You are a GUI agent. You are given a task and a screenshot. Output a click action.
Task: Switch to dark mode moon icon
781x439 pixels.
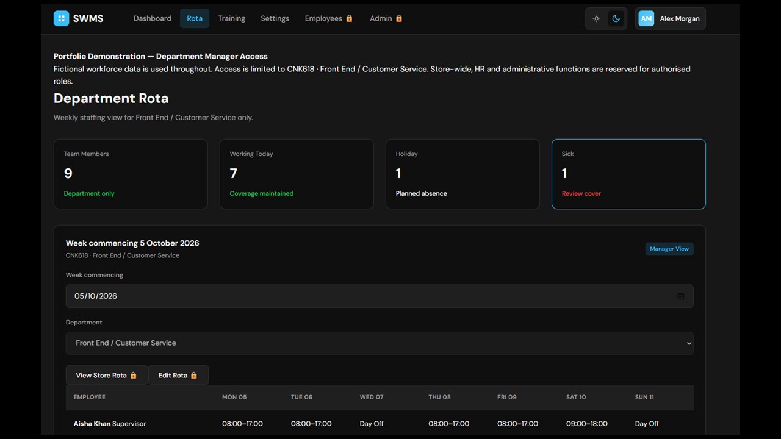tap(616, 18)
